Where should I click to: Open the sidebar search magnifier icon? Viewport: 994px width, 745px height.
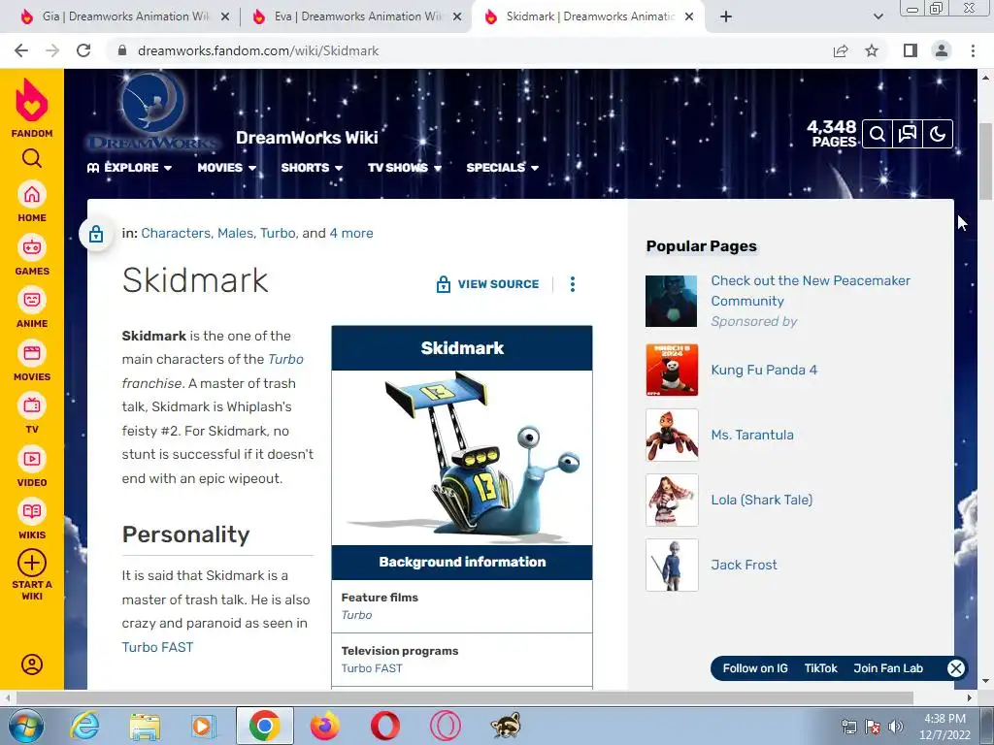32,158
